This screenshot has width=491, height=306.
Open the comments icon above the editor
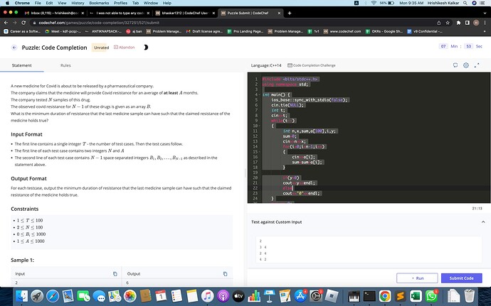(455, 65)
